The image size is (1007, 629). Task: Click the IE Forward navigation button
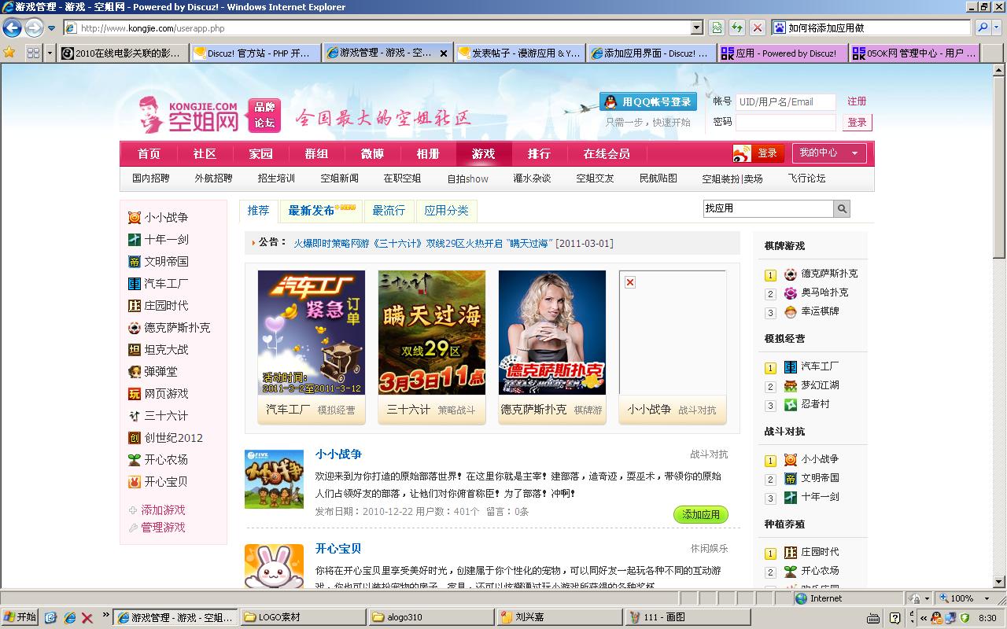tap(33, 28)
